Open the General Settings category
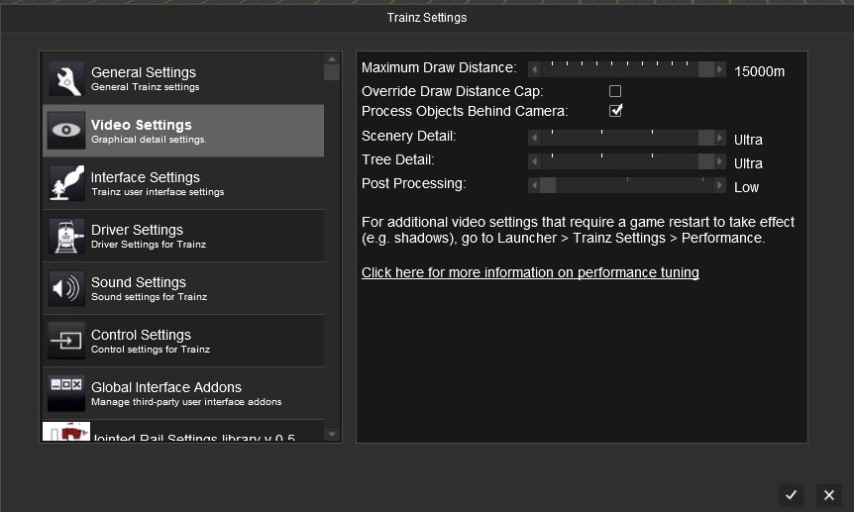 183,79
